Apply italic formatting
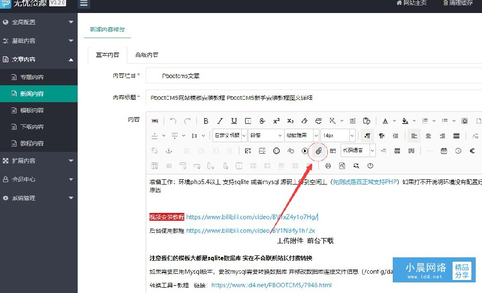482x293 pixels. pyautogui.click(x=220, y=121)
